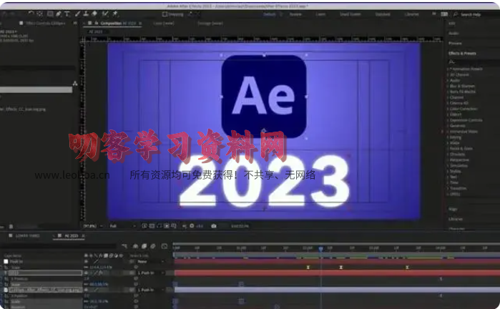Expand the Noise & Grain category

tap(448, 149)
